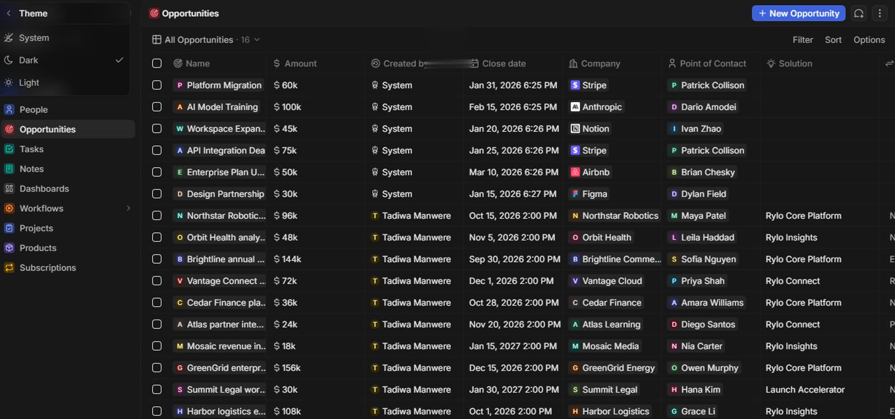Viewport: 895px width, 419px height.
Task: Click the Notion company logo
Action: point(575,129)
